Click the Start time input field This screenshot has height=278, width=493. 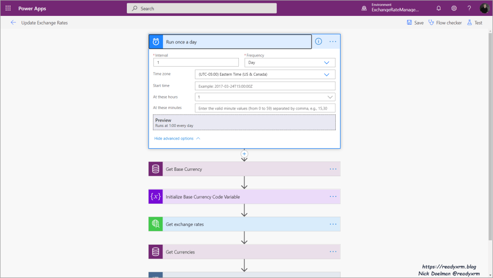pyautogui.click(x=265, y=86)
